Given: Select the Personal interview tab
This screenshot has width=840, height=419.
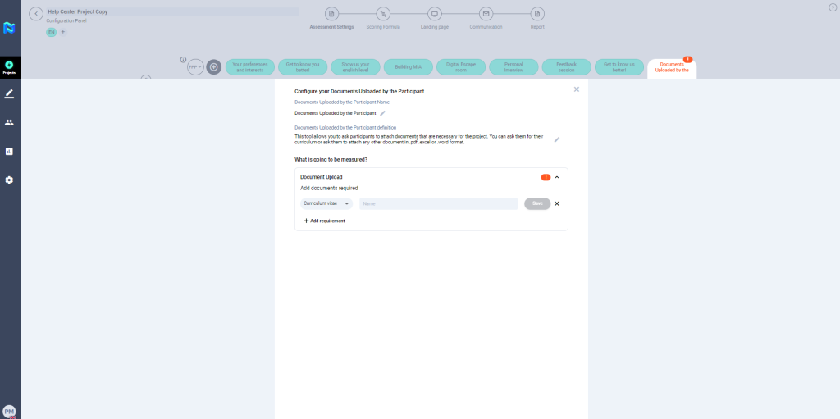Looking at the screenshot, I should 514,67.
